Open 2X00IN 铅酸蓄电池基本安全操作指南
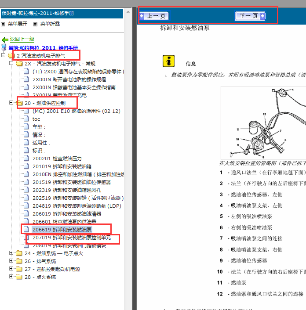Viewport: 306px width, 310px height. pos(74,87)
